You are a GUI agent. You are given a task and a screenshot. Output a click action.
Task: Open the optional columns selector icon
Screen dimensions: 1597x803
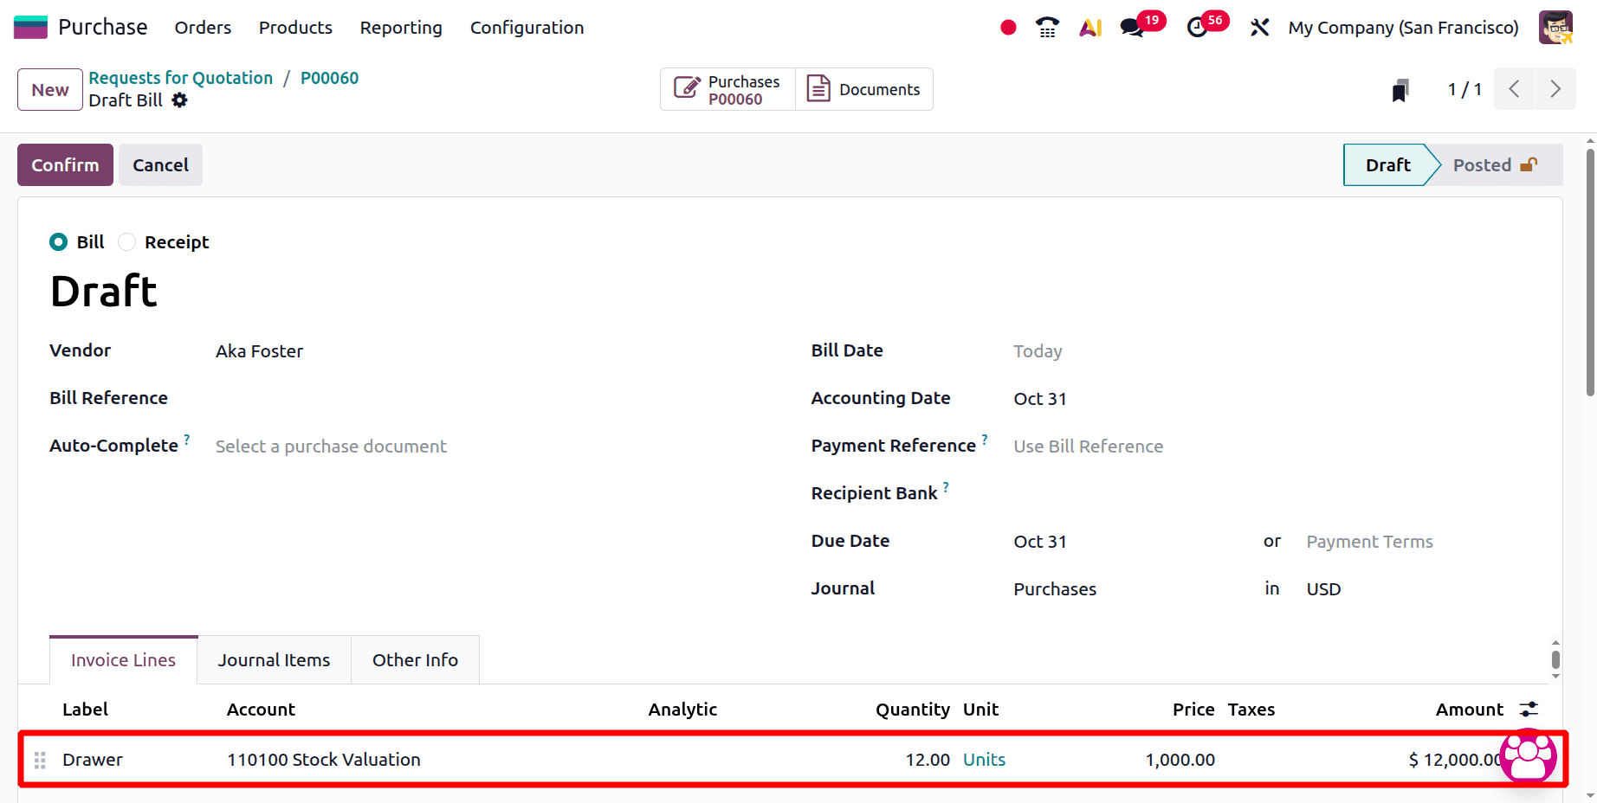click(1529, 709)
